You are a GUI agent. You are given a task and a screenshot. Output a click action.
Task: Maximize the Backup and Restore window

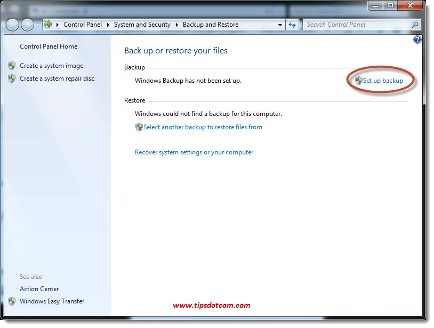point(390,5)
